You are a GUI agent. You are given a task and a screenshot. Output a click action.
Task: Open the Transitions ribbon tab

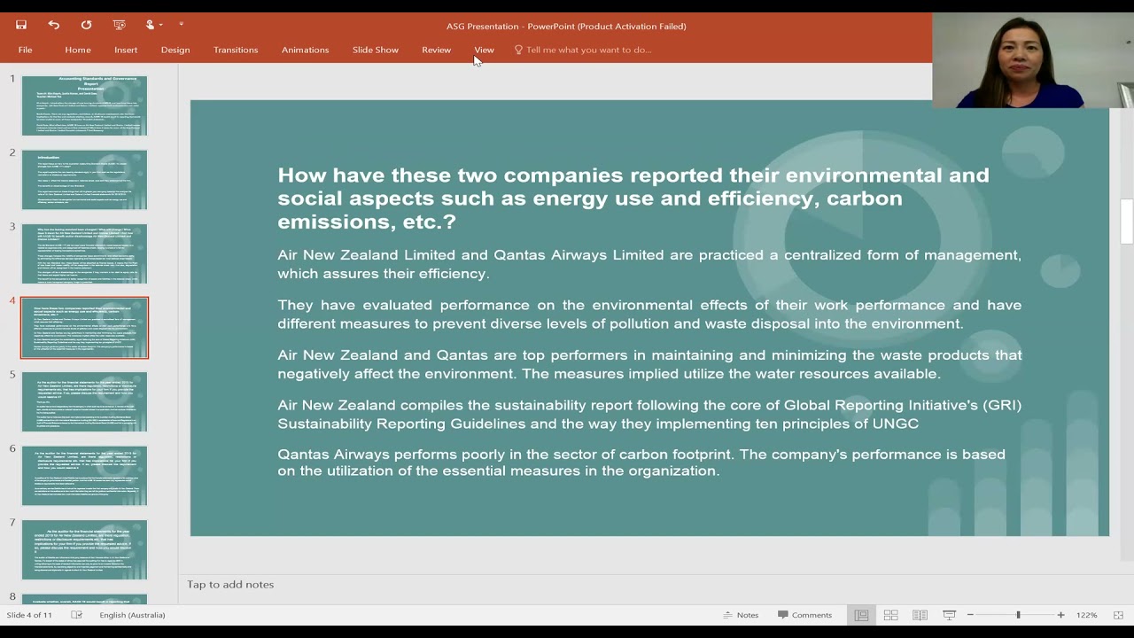pyautogui.click(x=236, y=50)
